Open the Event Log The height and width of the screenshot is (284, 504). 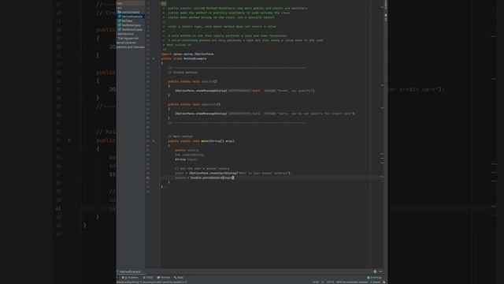(x=375, y=278)
